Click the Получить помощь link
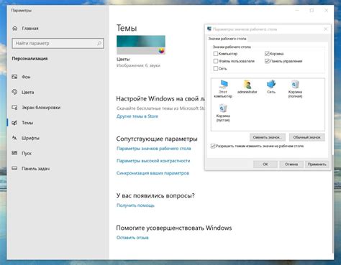 (x=135, y=205)
